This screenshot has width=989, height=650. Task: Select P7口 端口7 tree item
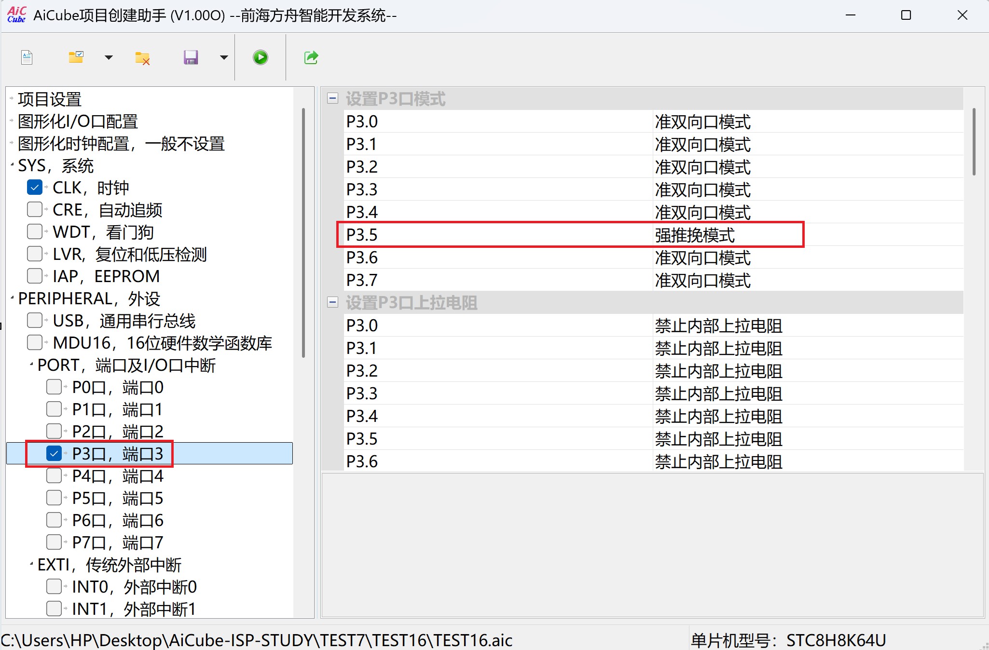coord(118,542)
